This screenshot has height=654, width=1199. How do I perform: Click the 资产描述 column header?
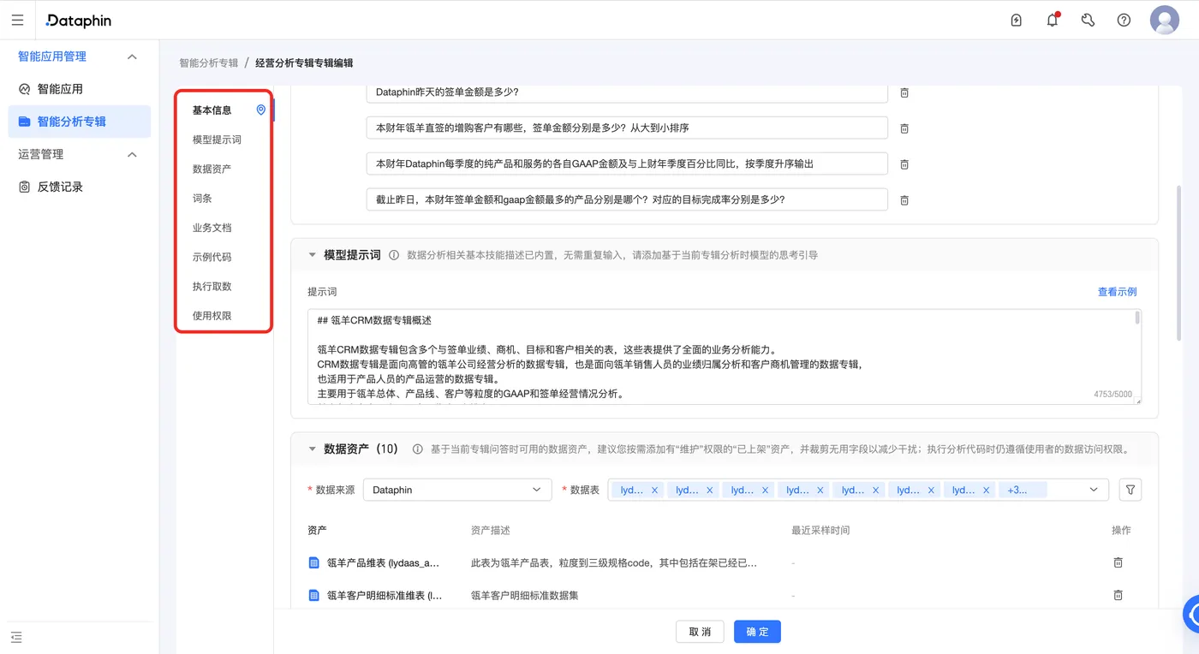point(491,531)
